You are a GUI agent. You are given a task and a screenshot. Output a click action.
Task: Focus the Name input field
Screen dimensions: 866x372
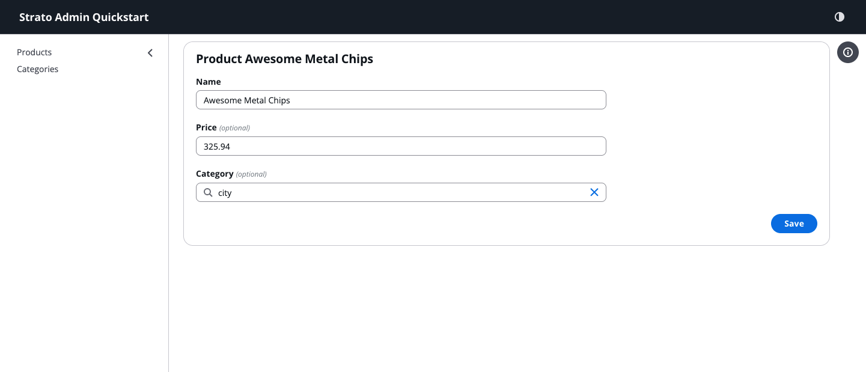401,100
